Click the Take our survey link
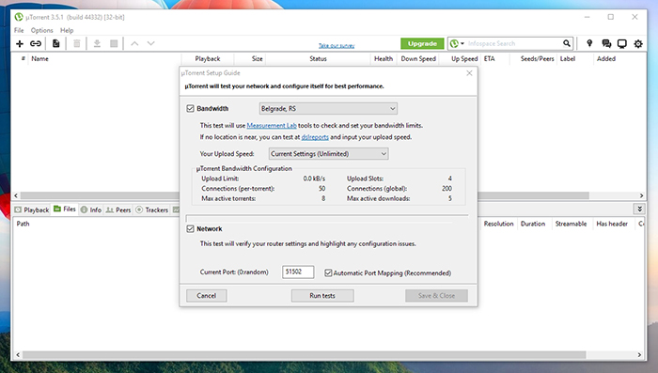The height and width of the screenshot is (373, 658). (337, 45)
